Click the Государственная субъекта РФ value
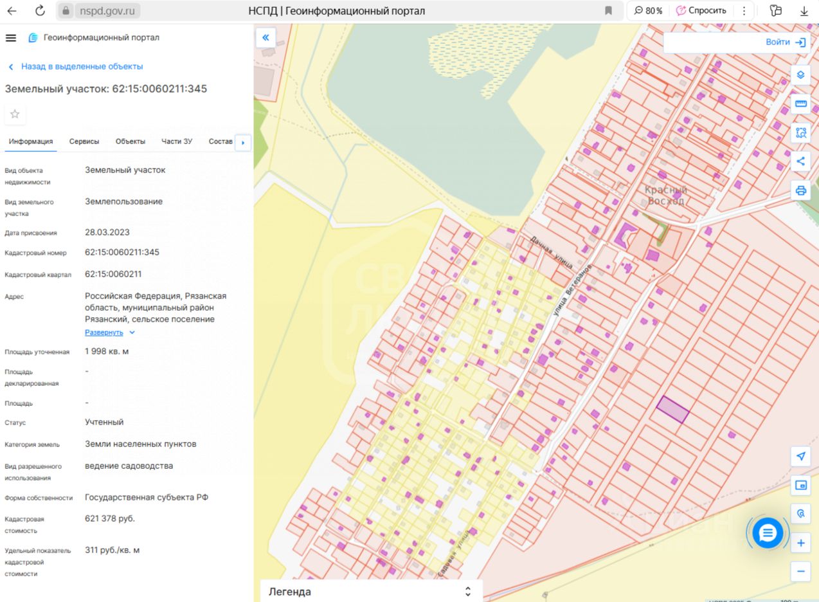The width and height of the screenshot is (819, 602). 147,497
